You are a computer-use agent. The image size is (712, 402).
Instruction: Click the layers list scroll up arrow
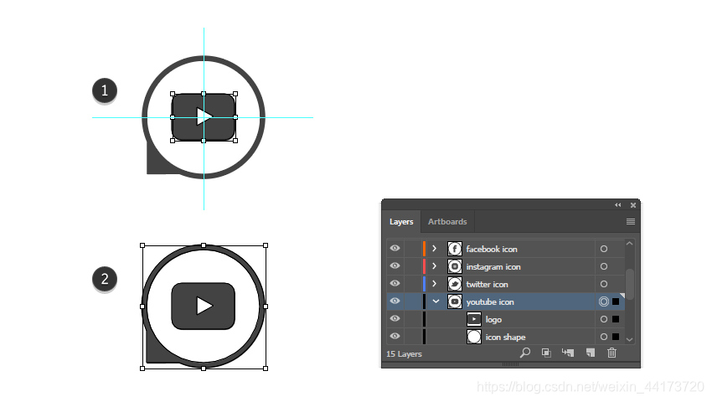[x=629, y=244]
